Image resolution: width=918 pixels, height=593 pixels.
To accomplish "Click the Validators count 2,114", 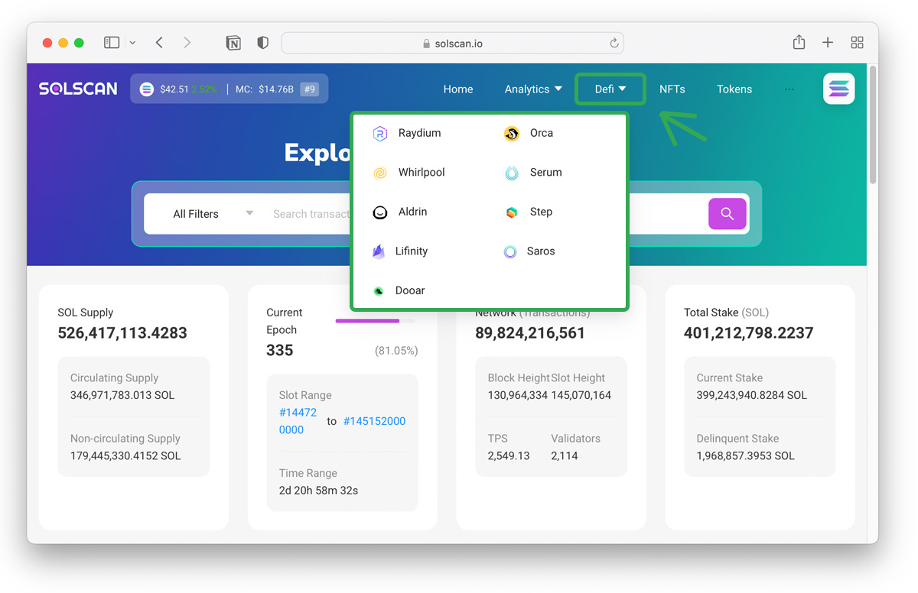I will (x=565, y=455).
